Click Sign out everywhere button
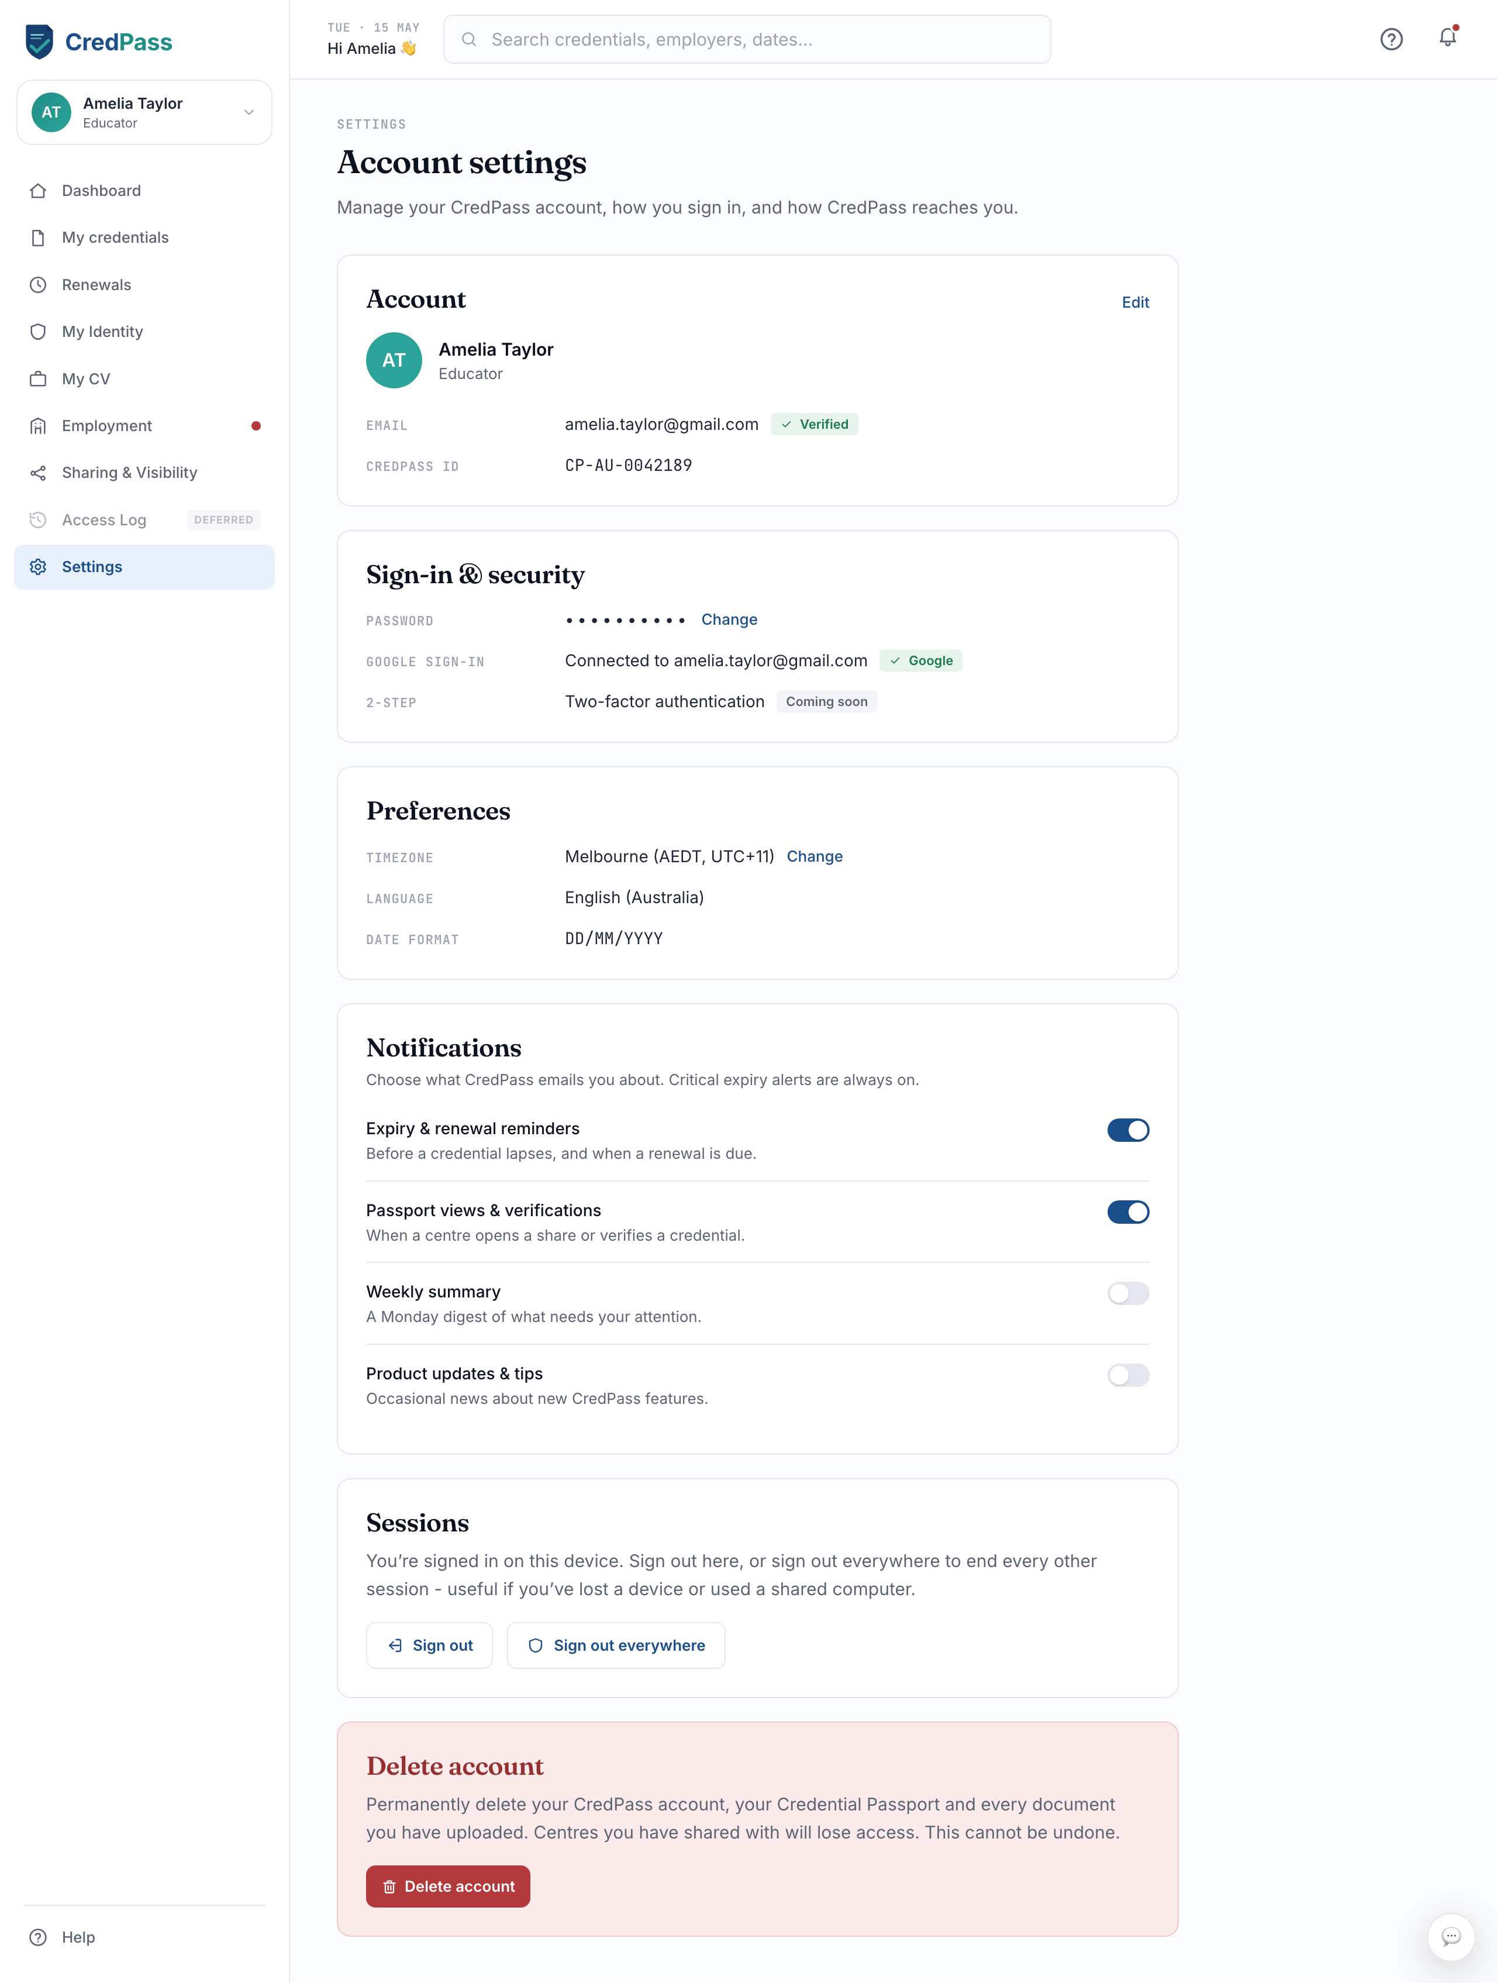Screen dimensions: 1497x1983 tap(616, 1645)
